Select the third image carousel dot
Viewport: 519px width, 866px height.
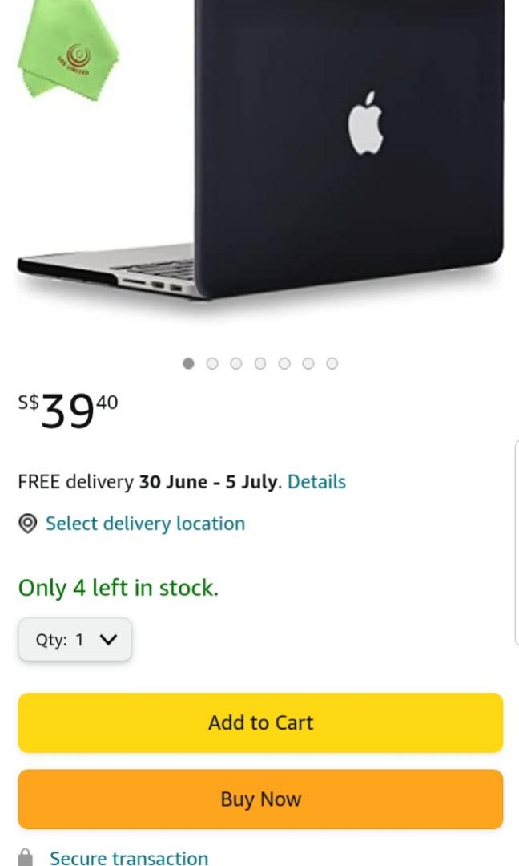coord(236,363)
